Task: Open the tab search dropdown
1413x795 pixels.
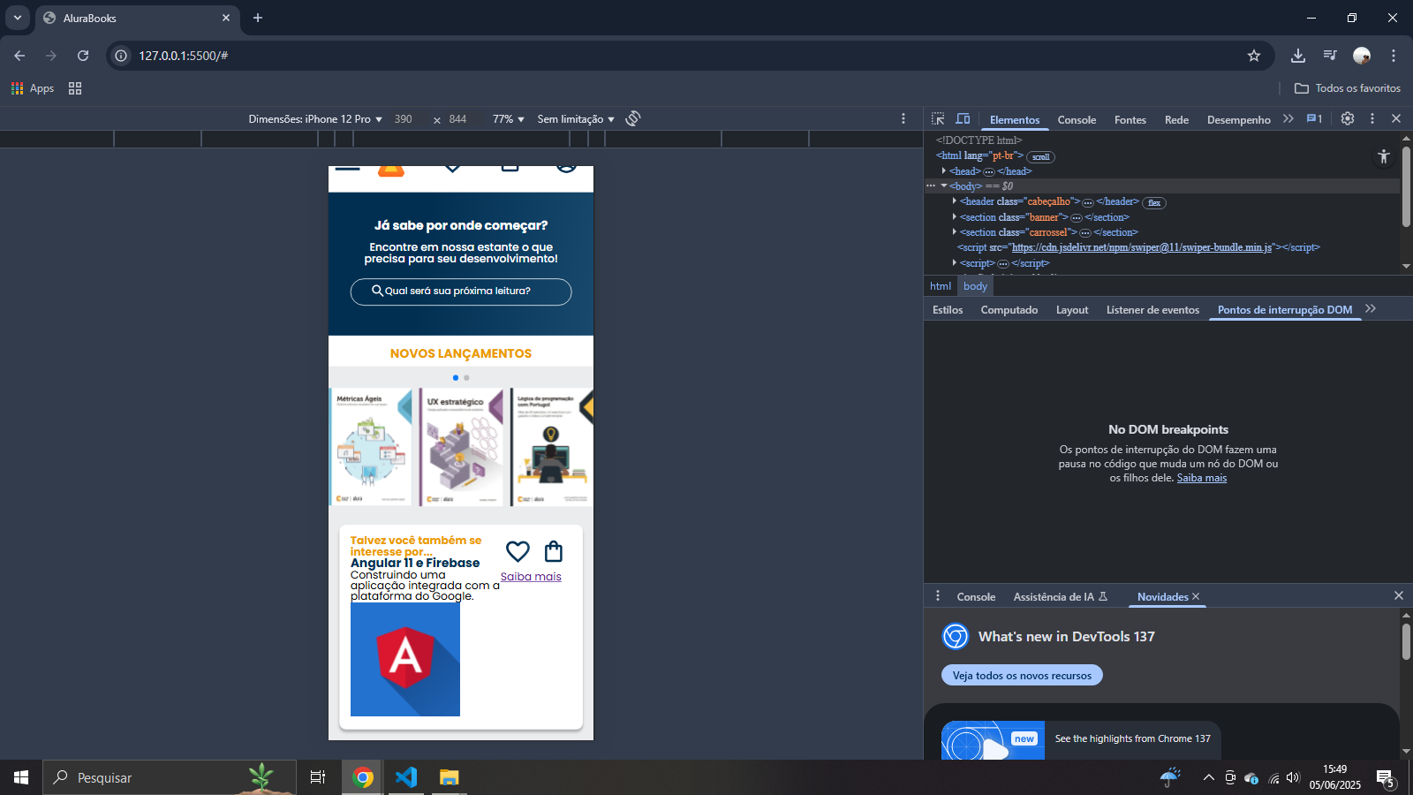Action: [18, 18]
